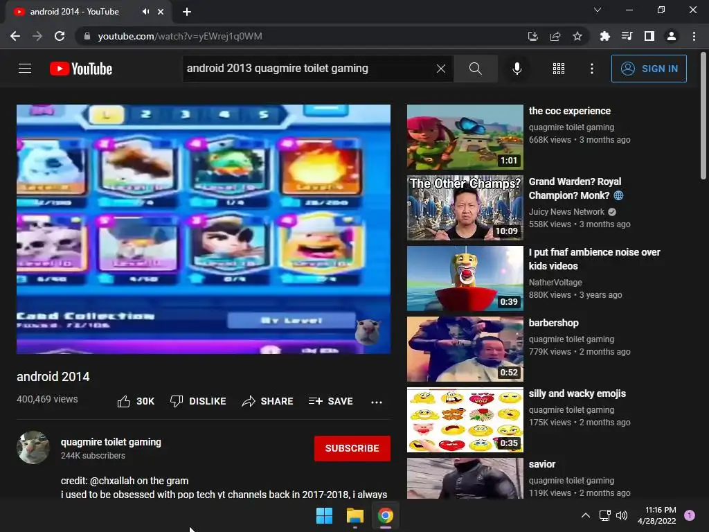Open more actions ellipsis under video
The width and height of the screenshot is (709, 532).
376,402
